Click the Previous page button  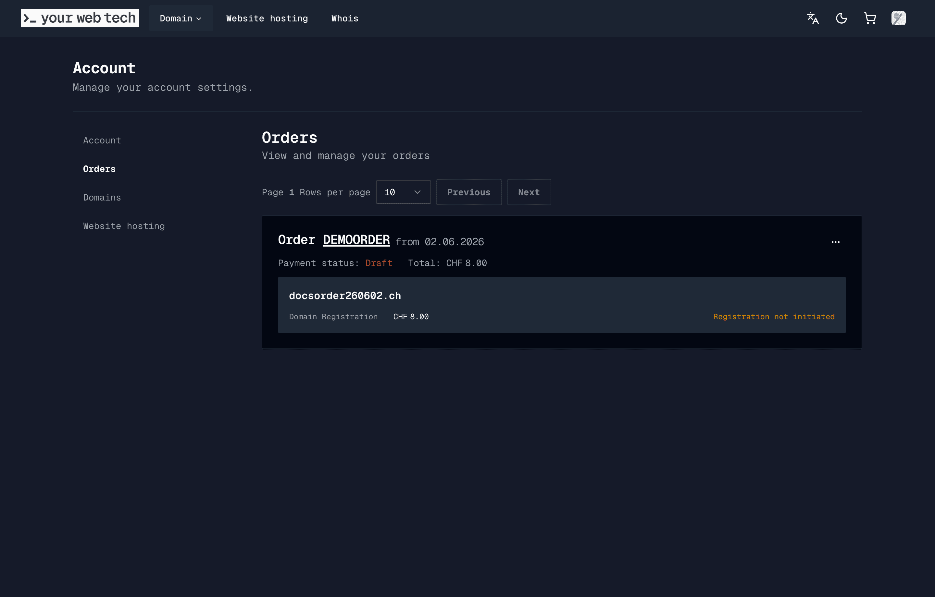coord(469,192)
